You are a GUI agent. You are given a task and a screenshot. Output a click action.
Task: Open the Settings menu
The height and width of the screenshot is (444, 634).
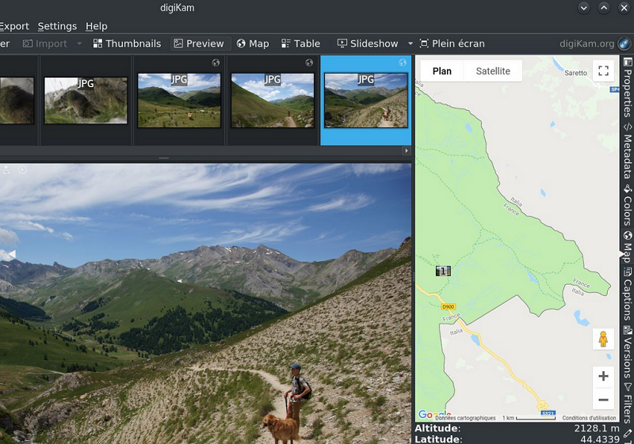click(x=57, y=26)
